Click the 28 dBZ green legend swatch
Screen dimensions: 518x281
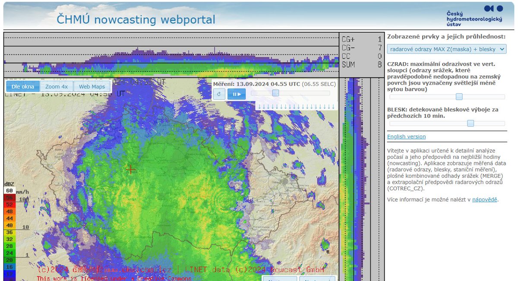coord(9,246)
